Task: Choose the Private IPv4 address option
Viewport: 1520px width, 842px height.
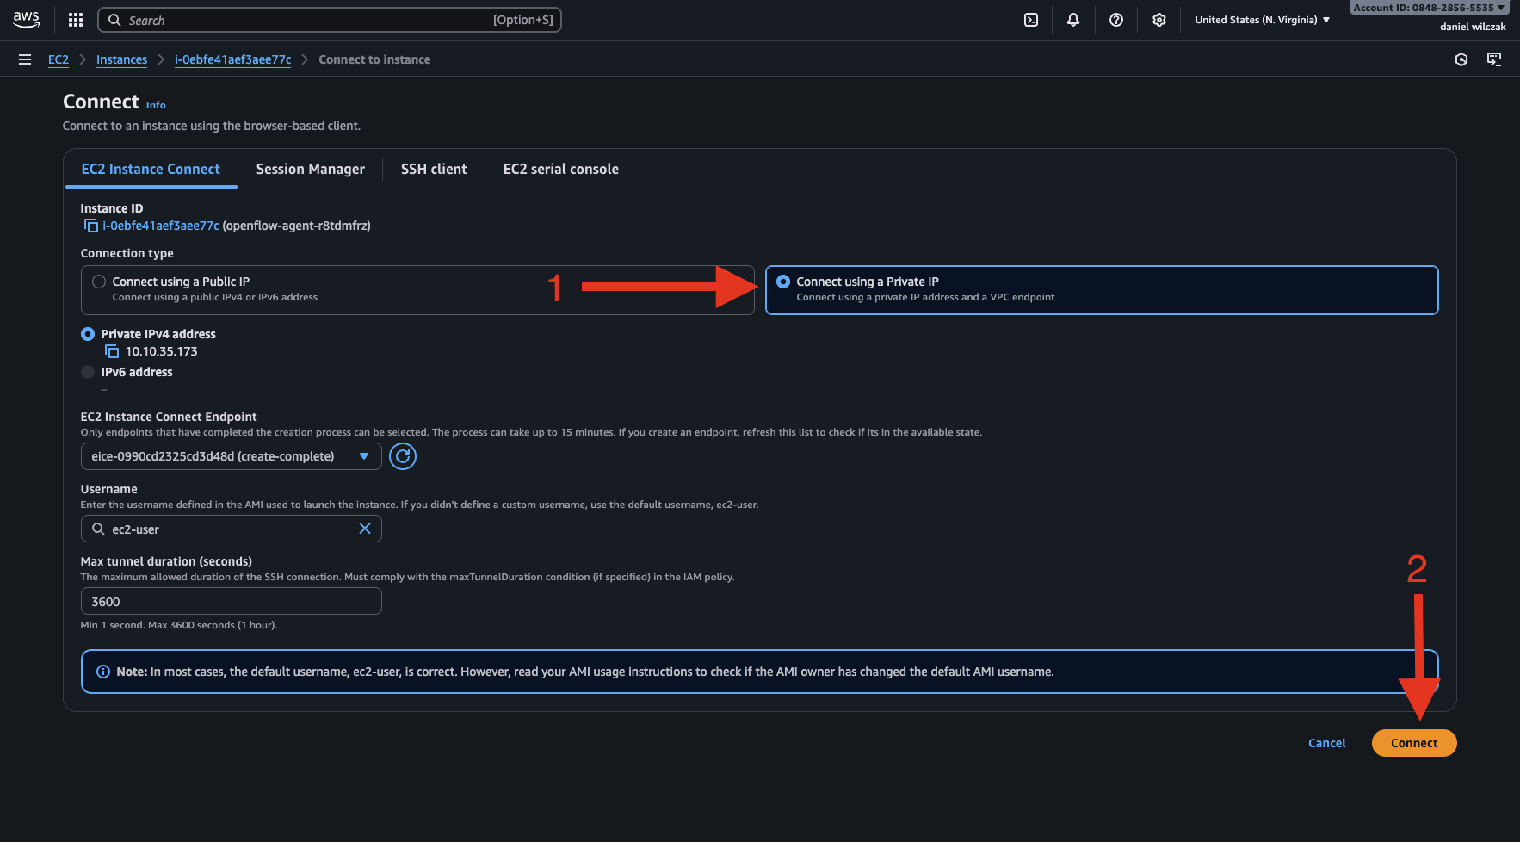Action: point(88,334)
